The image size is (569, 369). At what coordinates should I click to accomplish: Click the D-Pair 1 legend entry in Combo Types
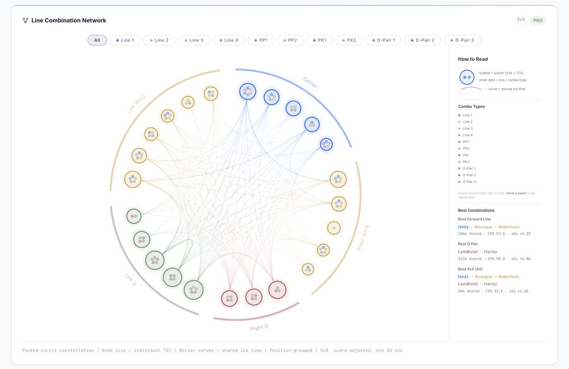pyautogui.click(x=467, y=169)
